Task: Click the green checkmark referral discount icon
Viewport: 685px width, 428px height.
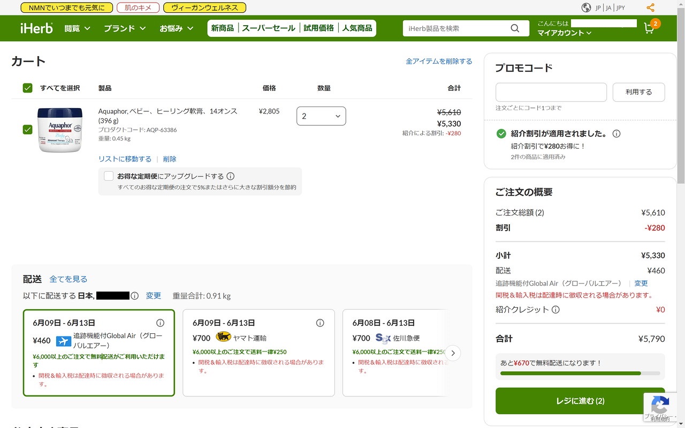Action: point(501,134)
